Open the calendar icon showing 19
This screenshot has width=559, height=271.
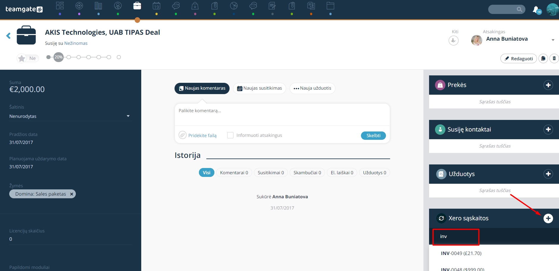[156, 6]
